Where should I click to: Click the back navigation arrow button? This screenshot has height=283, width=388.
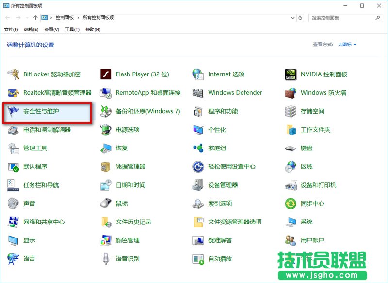(7, 18)
